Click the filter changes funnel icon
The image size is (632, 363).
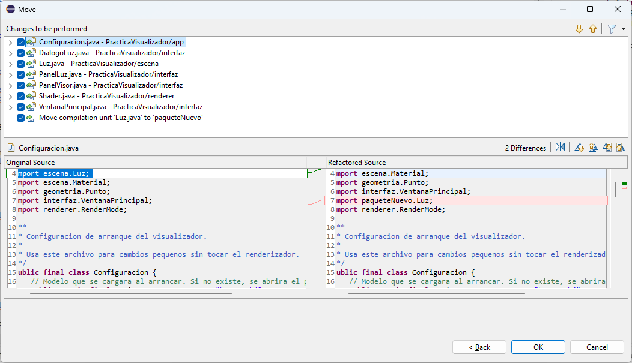pyautogui.click(x=612, y=29)
